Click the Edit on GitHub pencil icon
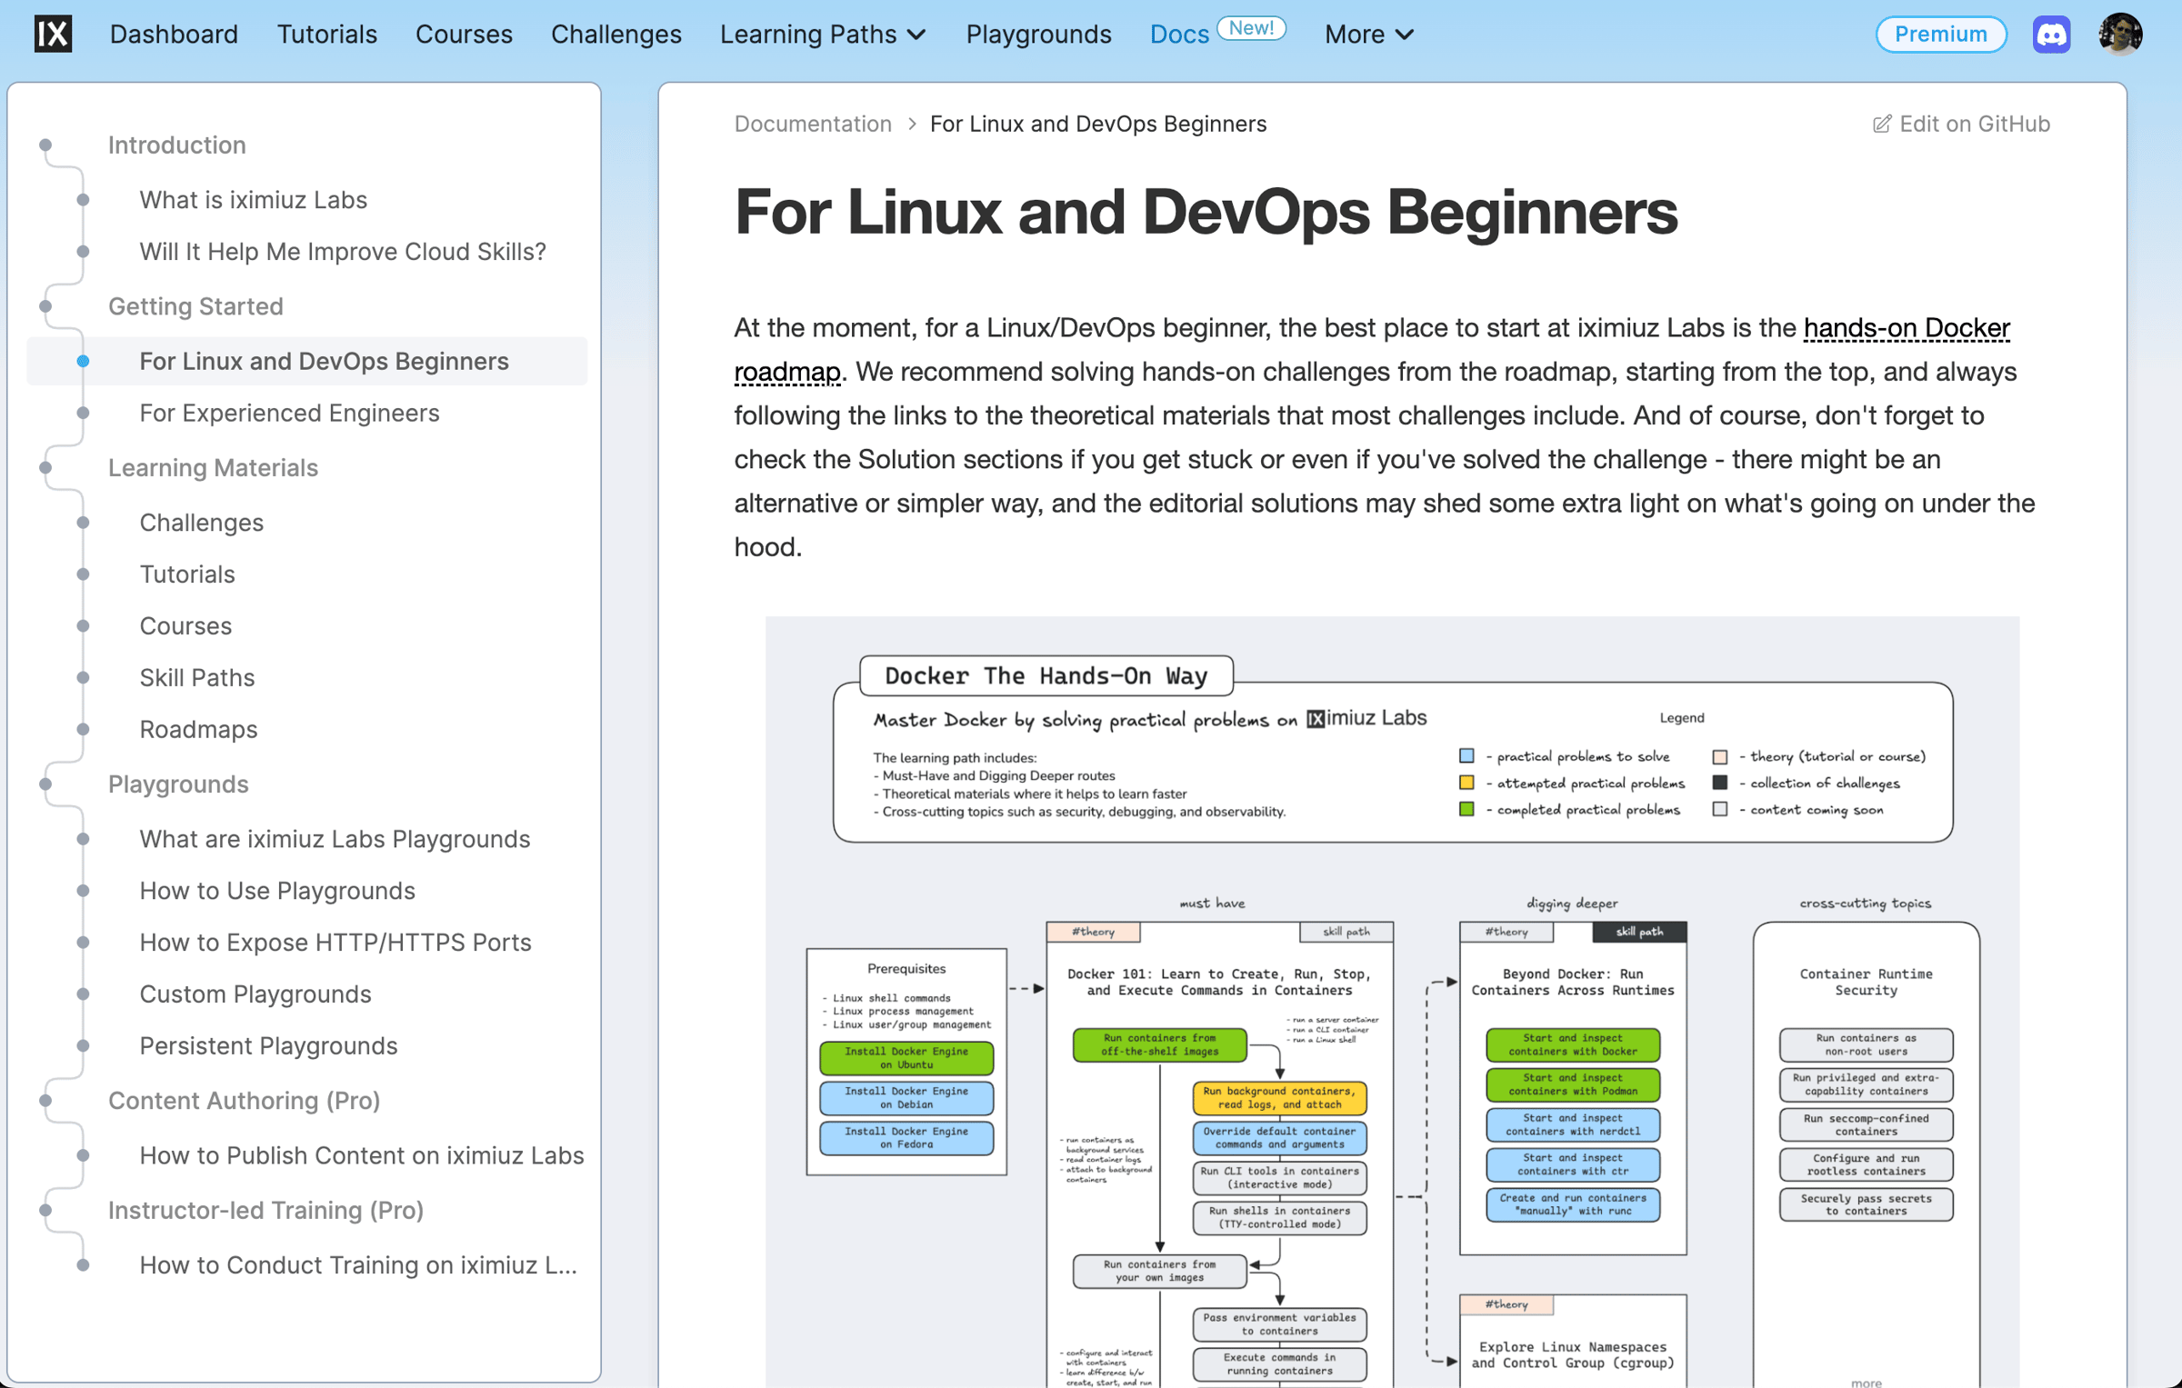The image size is (2182, 1388). click(x=1881, y=124)
